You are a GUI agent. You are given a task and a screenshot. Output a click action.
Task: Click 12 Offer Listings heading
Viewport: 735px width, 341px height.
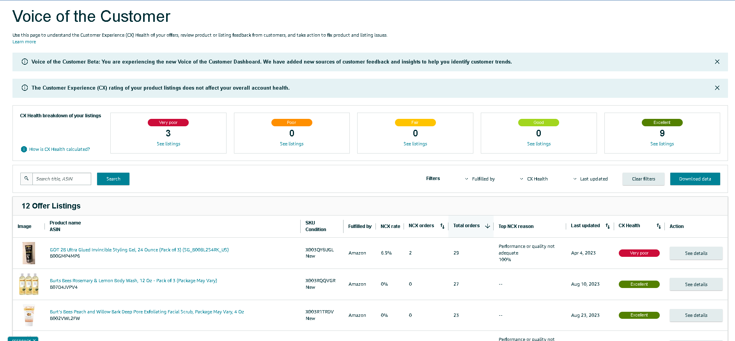(51, 206)
